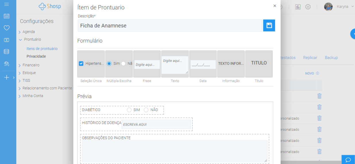Click the Frase 'Digite aqui...' field tile

click(147, 64)
